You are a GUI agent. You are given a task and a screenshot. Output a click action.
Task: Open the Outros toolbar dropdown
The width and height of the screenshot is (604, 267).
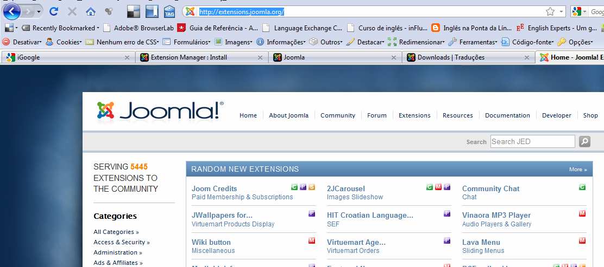click(326, 42)
